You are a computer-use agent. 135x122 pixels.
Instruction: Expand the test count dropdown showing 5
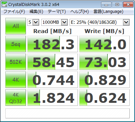pyautogui.click(x=36, y=22)
